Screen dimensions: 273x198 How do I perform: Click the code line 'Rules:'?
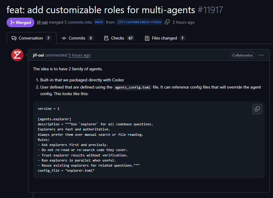[44, 140]
